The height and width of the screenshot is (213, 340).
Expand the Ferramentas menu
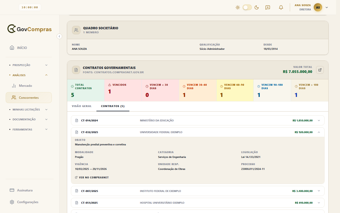click(x=29, y=129)
